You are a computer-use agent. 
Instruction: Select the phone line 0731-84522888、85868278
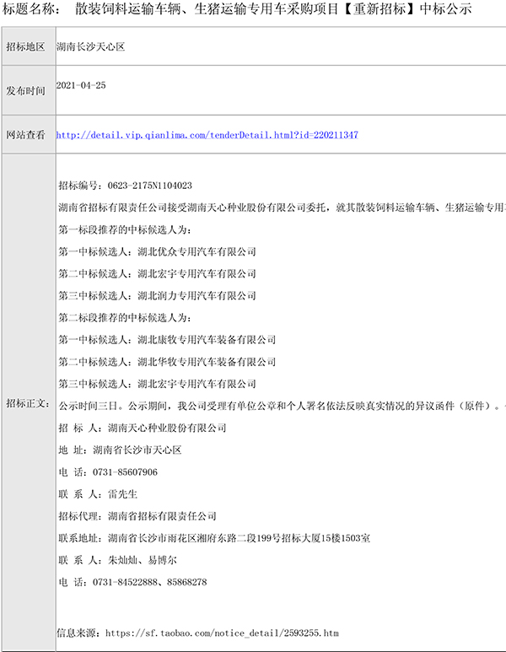[132, 582]
